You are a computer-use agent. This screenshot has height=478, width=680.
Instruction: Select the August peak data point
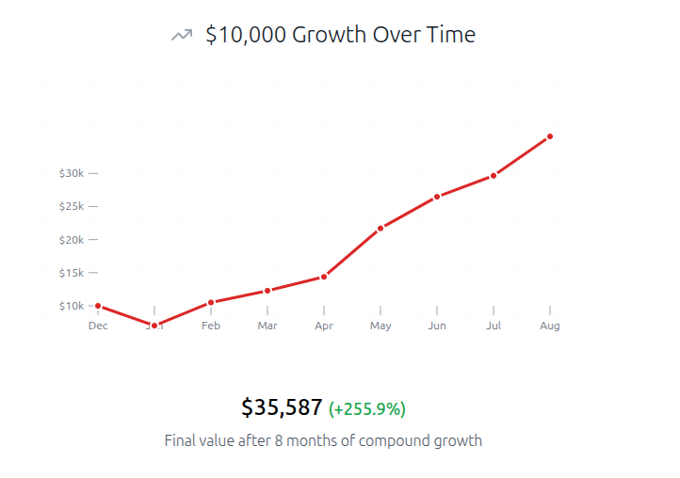550,136
